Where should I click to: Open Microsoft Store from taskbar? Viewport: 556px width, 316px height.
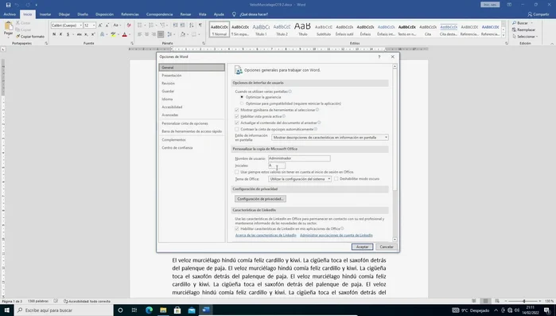point(177,310)
